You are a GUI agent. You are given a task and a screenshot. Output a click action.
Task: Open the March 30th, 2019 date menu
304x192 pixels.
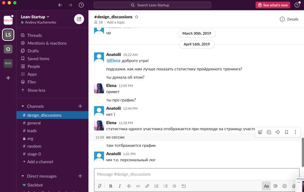[x=197, y=33]
